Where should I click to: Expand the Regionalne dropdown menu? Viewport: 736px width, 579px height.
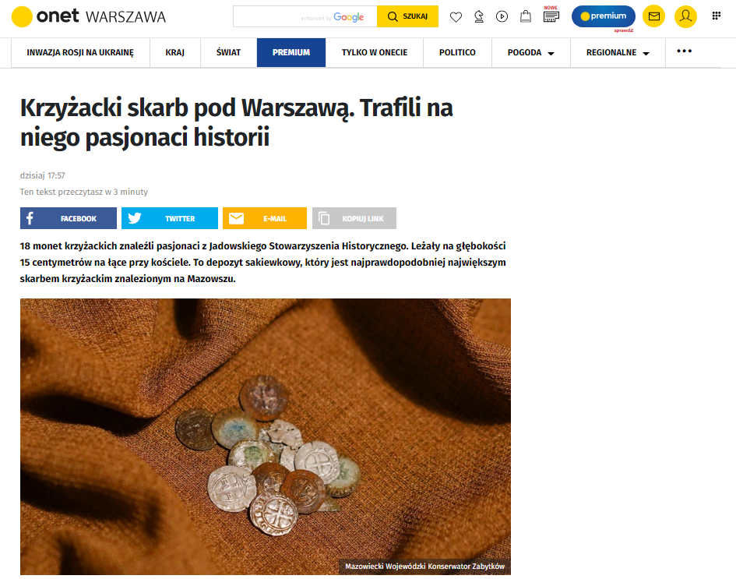[618, 52]
